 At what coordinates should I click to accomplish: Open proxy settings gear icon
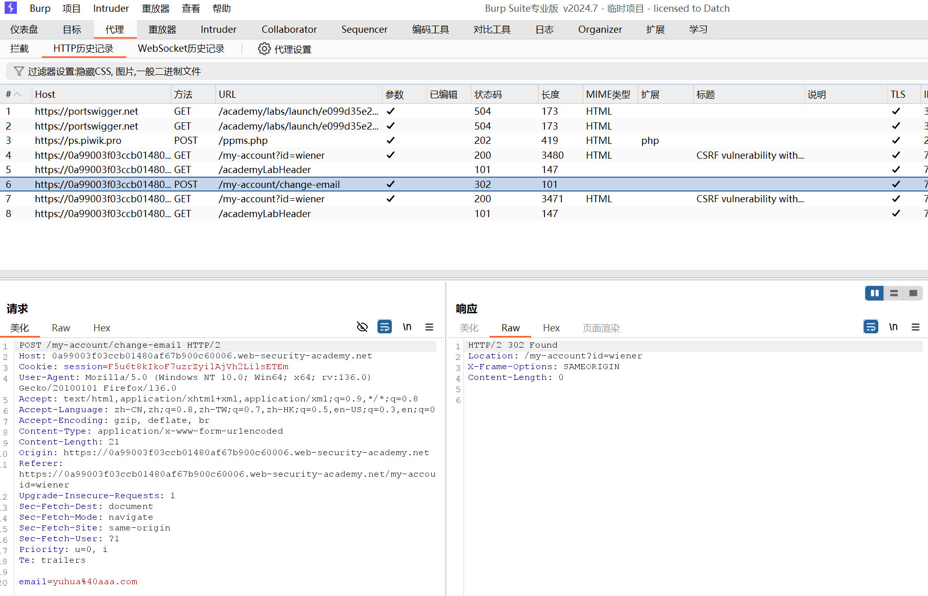[x=264, y=49]
